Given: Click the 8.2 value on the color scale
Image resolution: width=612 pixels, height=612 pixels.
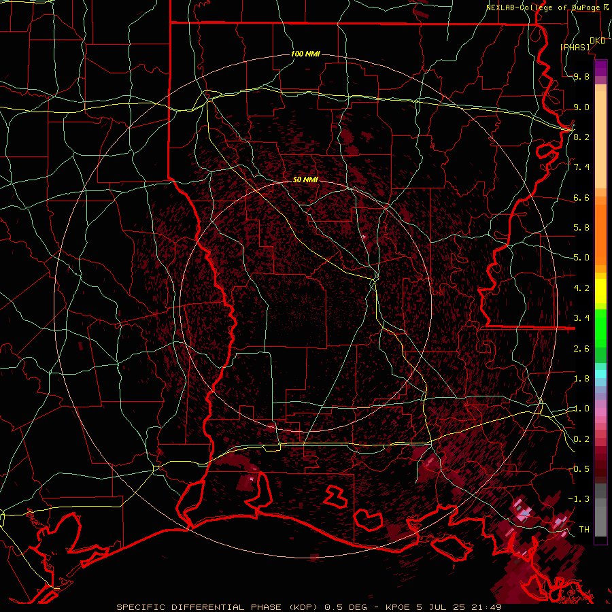Looking at the screenshot, I should click(581, 137).
